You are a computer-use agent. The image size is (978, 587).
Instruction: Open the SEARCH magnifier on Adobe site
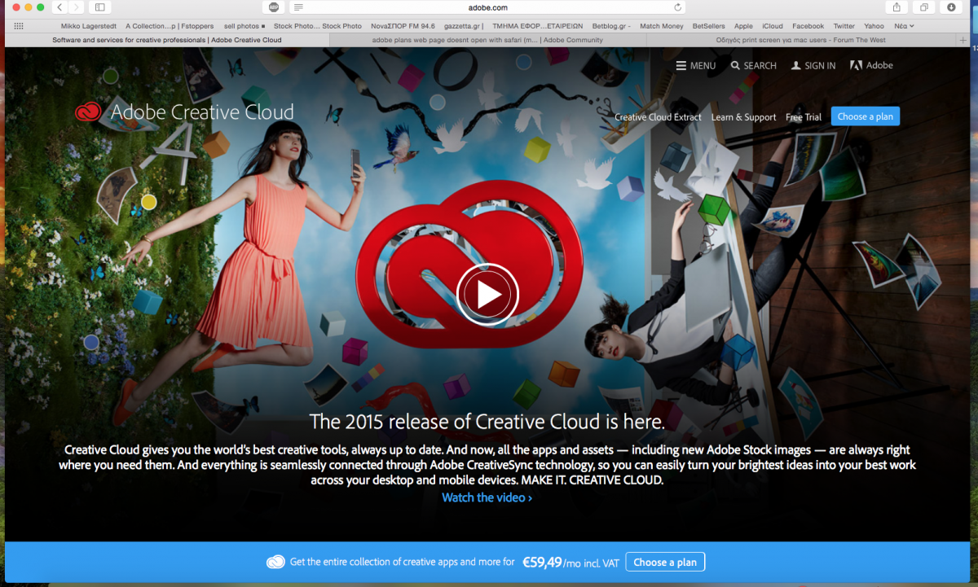[754, 66]
